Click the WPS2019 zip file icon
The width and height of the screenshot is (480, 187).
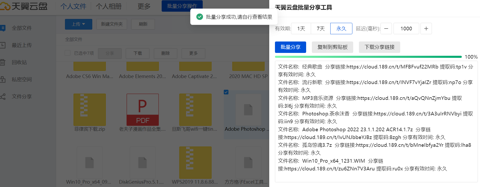[x=195, y=162]
